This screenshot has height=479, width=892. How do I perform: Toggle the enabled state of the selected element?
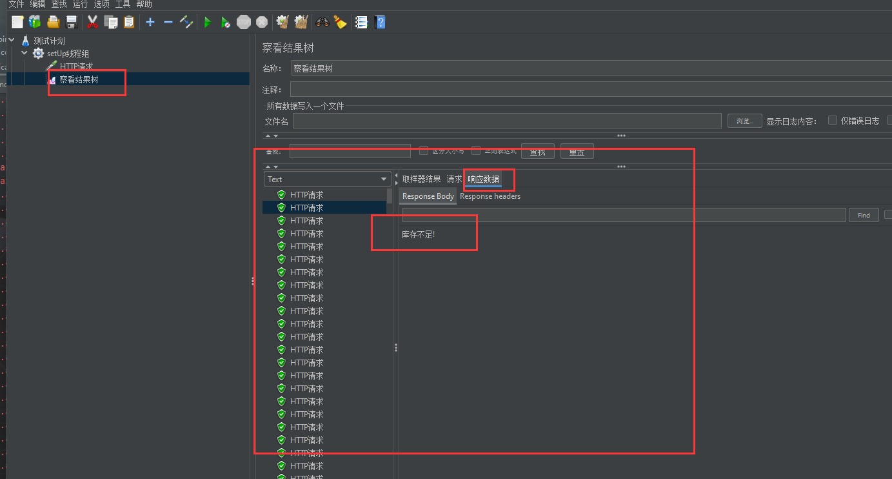pos(186,23)
